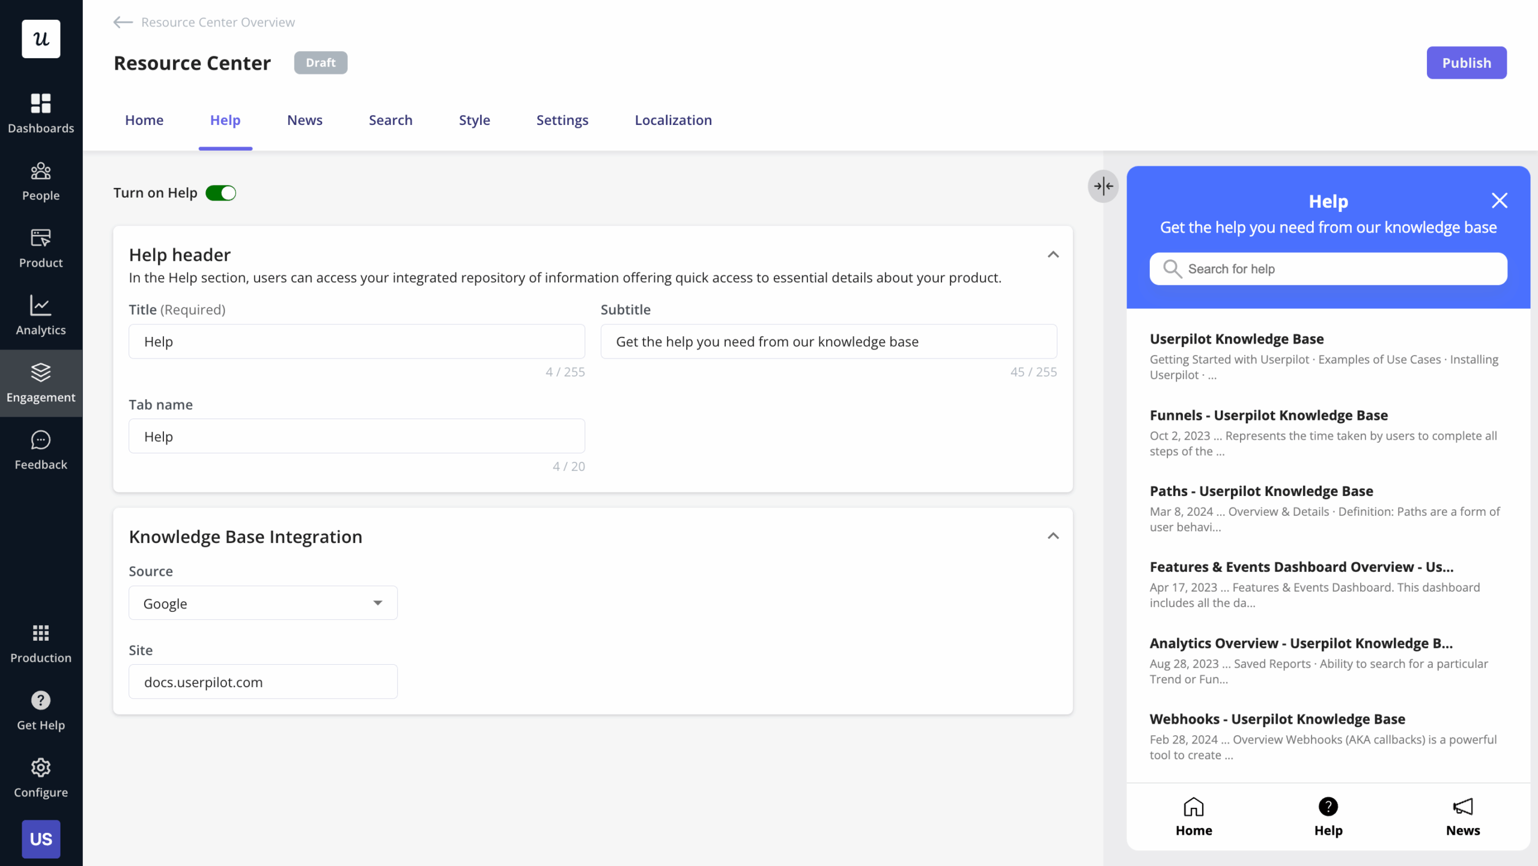Open the Get Help sidebar item
Screen dimensions: 1538x866
coord(40,710)
